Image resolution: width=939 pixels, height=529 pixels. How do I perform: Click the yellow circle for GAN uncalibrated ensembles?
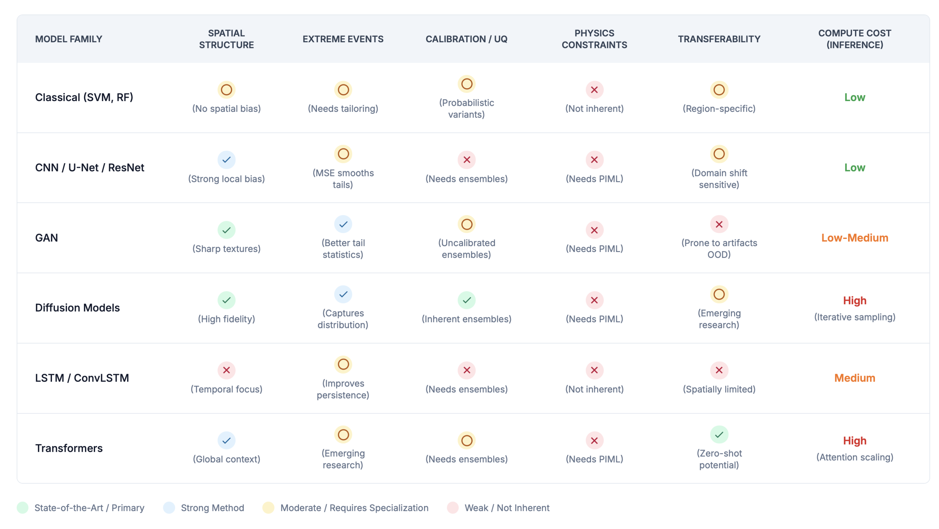pos(467,224)
